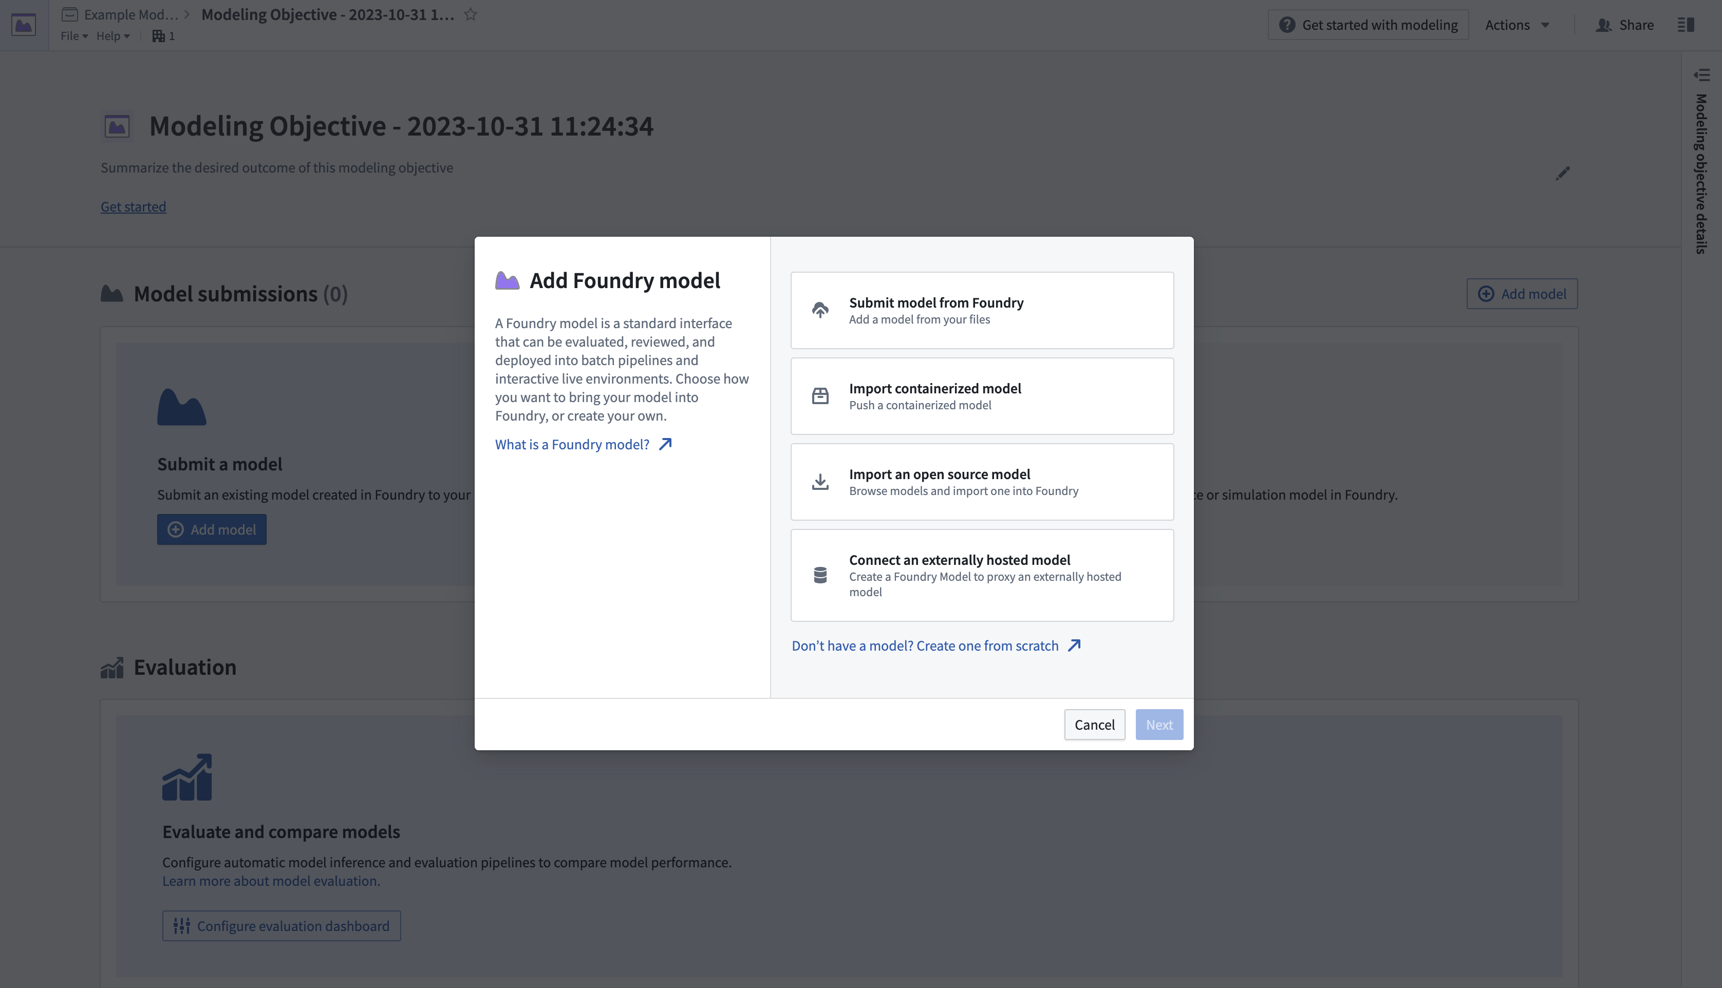
Task: Click the external link arrow beside Foundry model help
Action: (x=666, y=444)
